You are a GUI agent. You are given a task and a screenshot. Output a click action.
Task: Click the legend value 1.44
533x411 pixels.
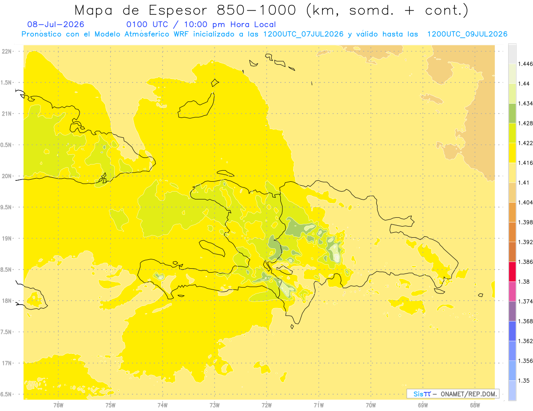pos(523,84)
